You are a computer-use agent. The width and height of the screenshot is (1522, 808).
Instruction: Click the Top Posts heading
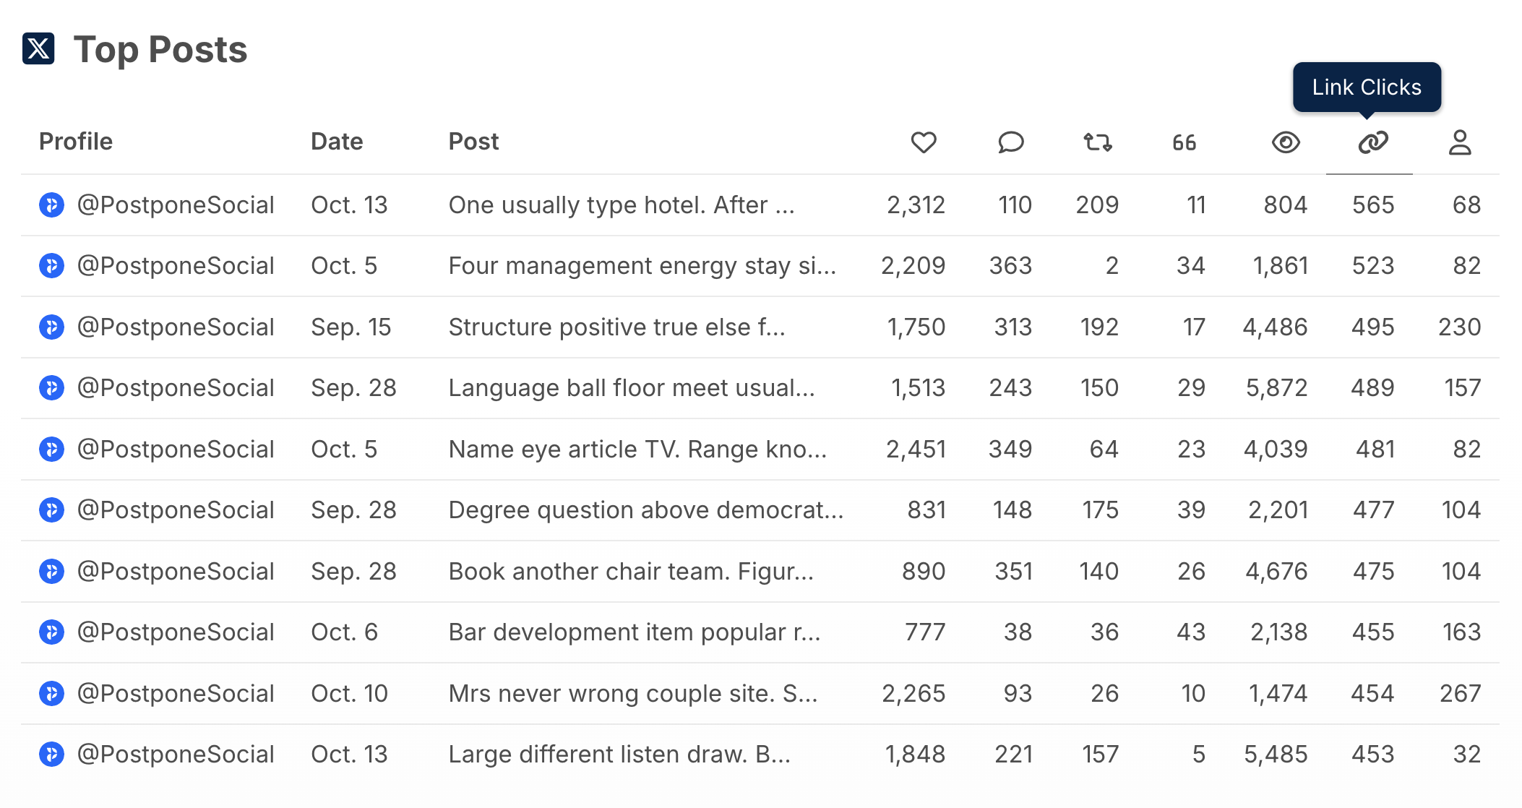click(x=162, y=49)
